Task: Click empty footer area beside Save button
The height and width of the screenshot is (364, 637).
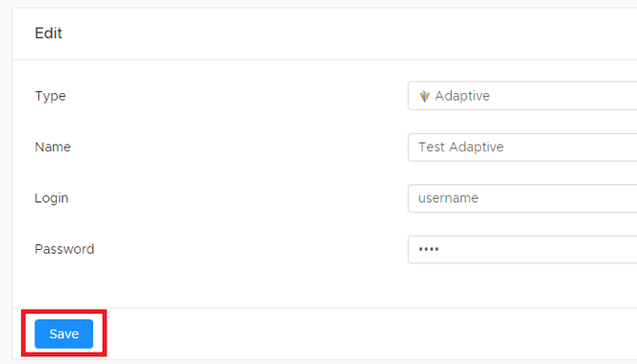Action: point(366,334)
